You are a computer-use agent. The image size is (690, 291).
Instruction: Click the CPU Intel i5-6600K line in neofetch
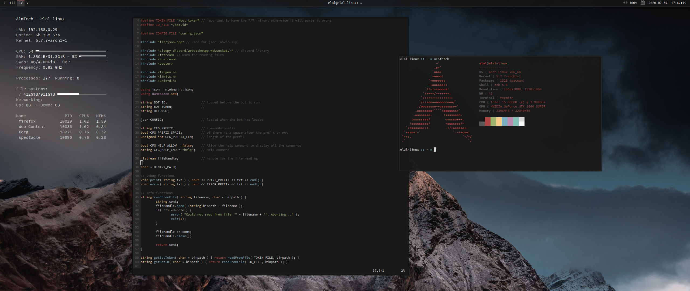click(512, 102)
